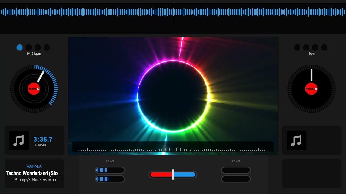Click the red VirtualDJ label on right turntable
This screenshot has width=346, height=194.
point(311,89)
